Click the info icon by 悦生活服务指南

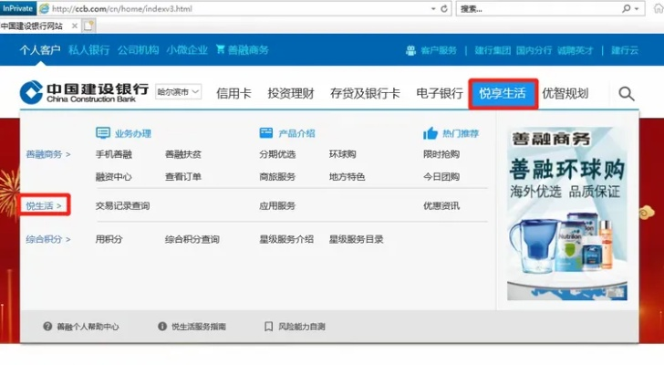(162, 326)
